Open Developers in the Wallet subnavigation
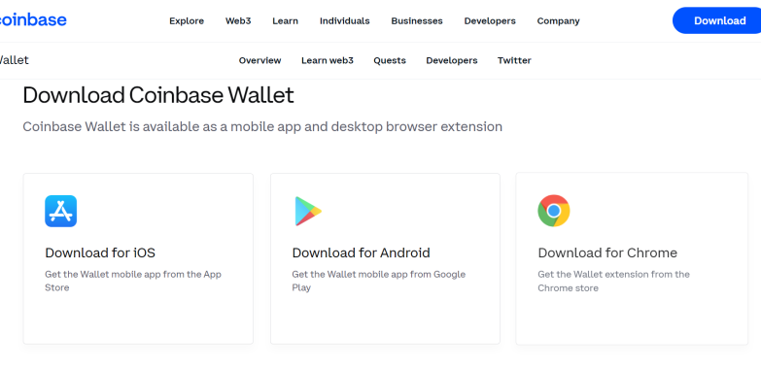Viewport: 761px width, 369px height. (x=452, y=60)
